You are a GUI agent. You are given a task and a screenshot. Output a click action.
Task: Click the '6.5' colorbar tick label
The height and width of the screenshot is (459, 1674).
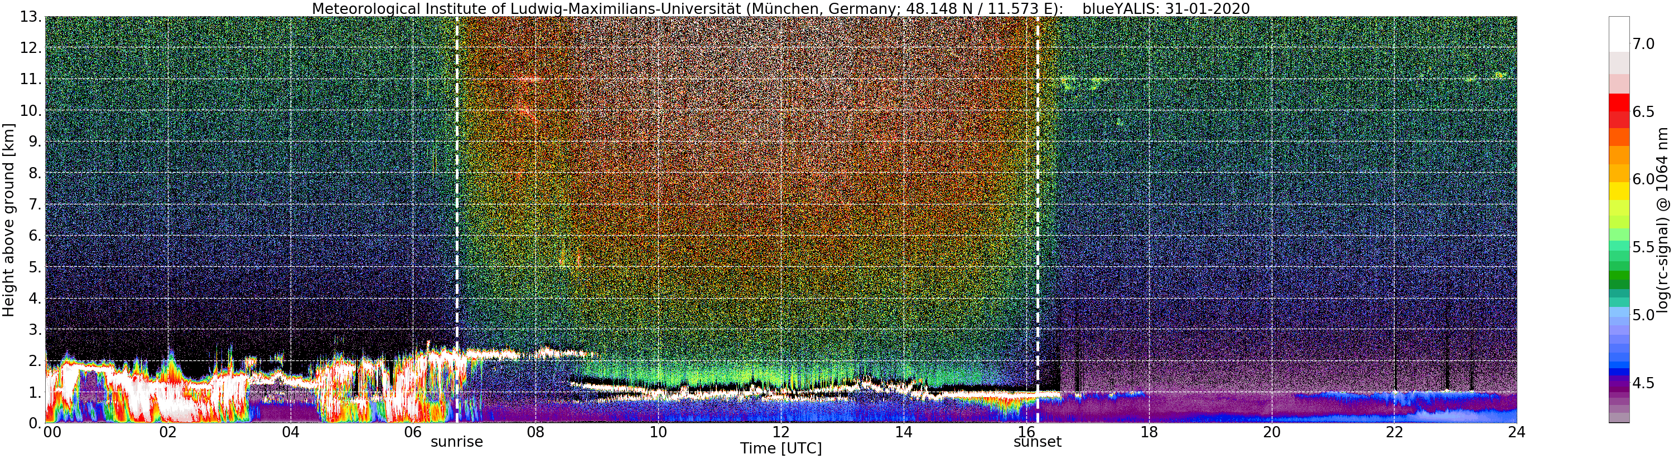[1643, 111]
